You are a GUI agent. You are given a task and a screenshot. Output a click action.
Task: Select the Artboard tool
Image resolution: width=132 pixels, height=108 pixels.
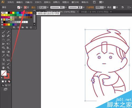[3, 64]
